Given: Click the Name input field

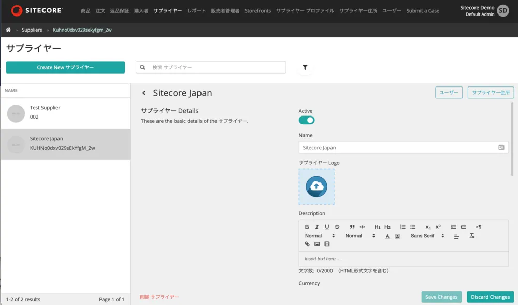Looking at the screenshot, I should pos(404,148).
